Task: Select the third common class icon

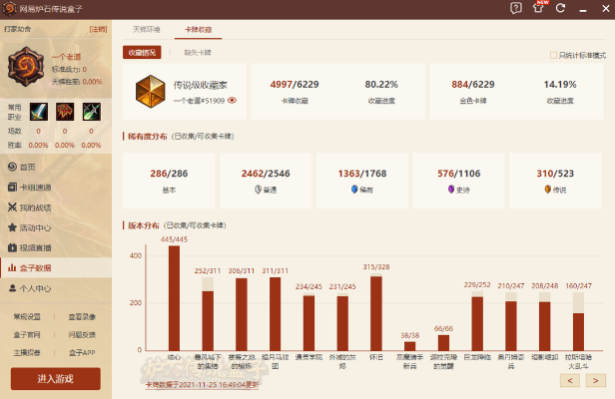Action: coord(90,110)
